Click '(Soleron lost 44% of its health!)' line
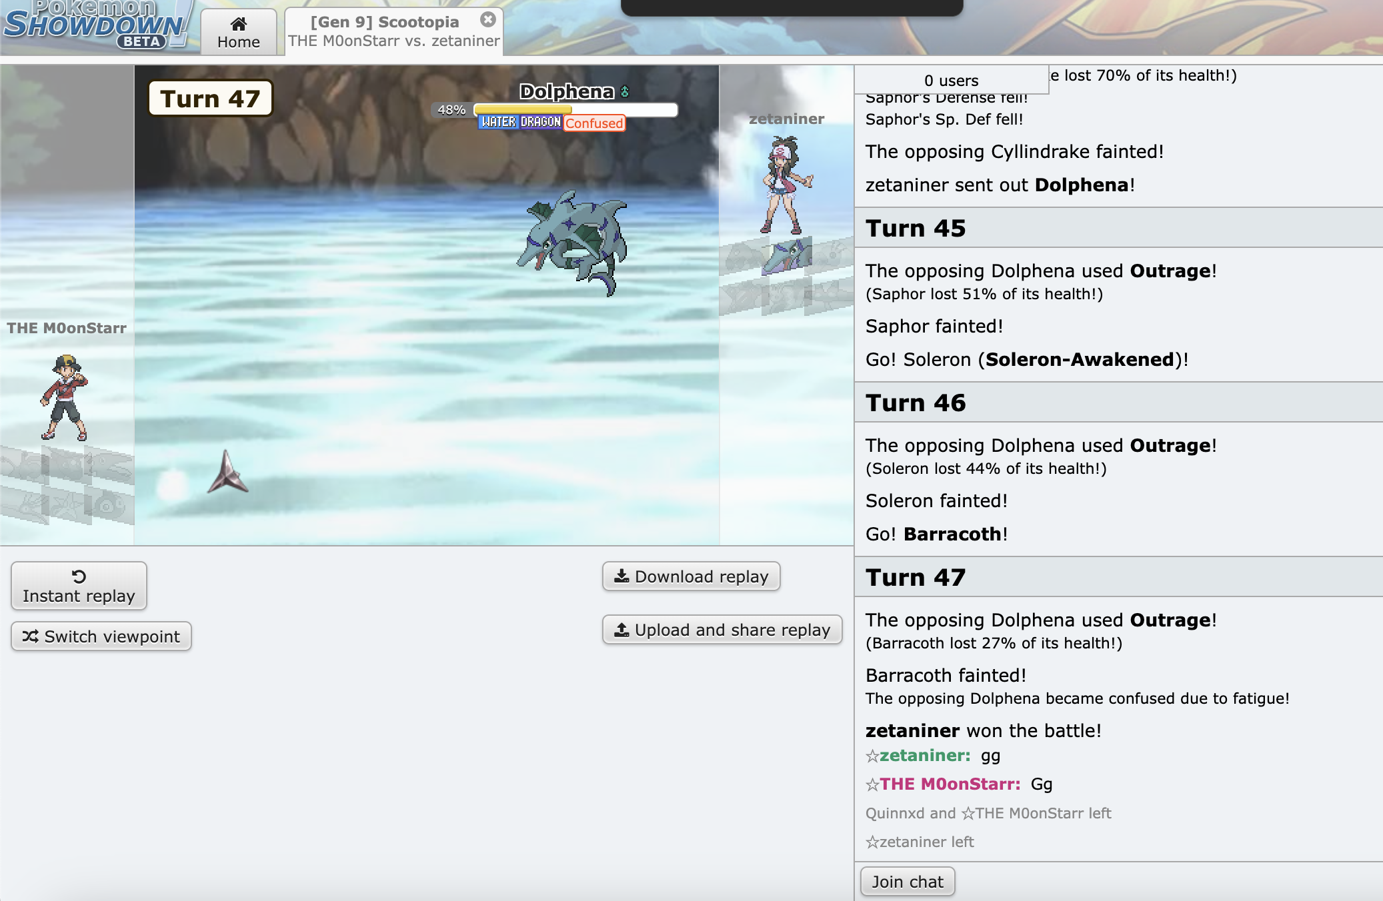The image size is (1383, 901). click(x=986, y=468)
